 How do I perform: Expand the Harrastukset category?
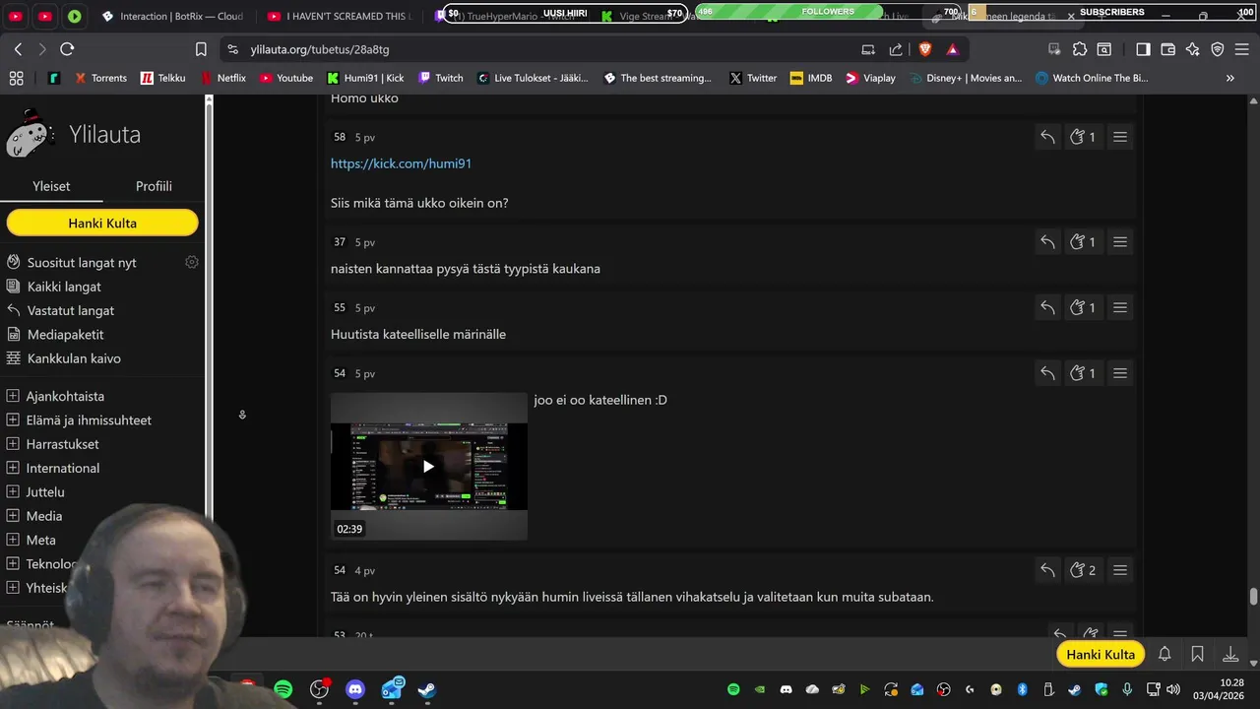[x=13, y=444]
